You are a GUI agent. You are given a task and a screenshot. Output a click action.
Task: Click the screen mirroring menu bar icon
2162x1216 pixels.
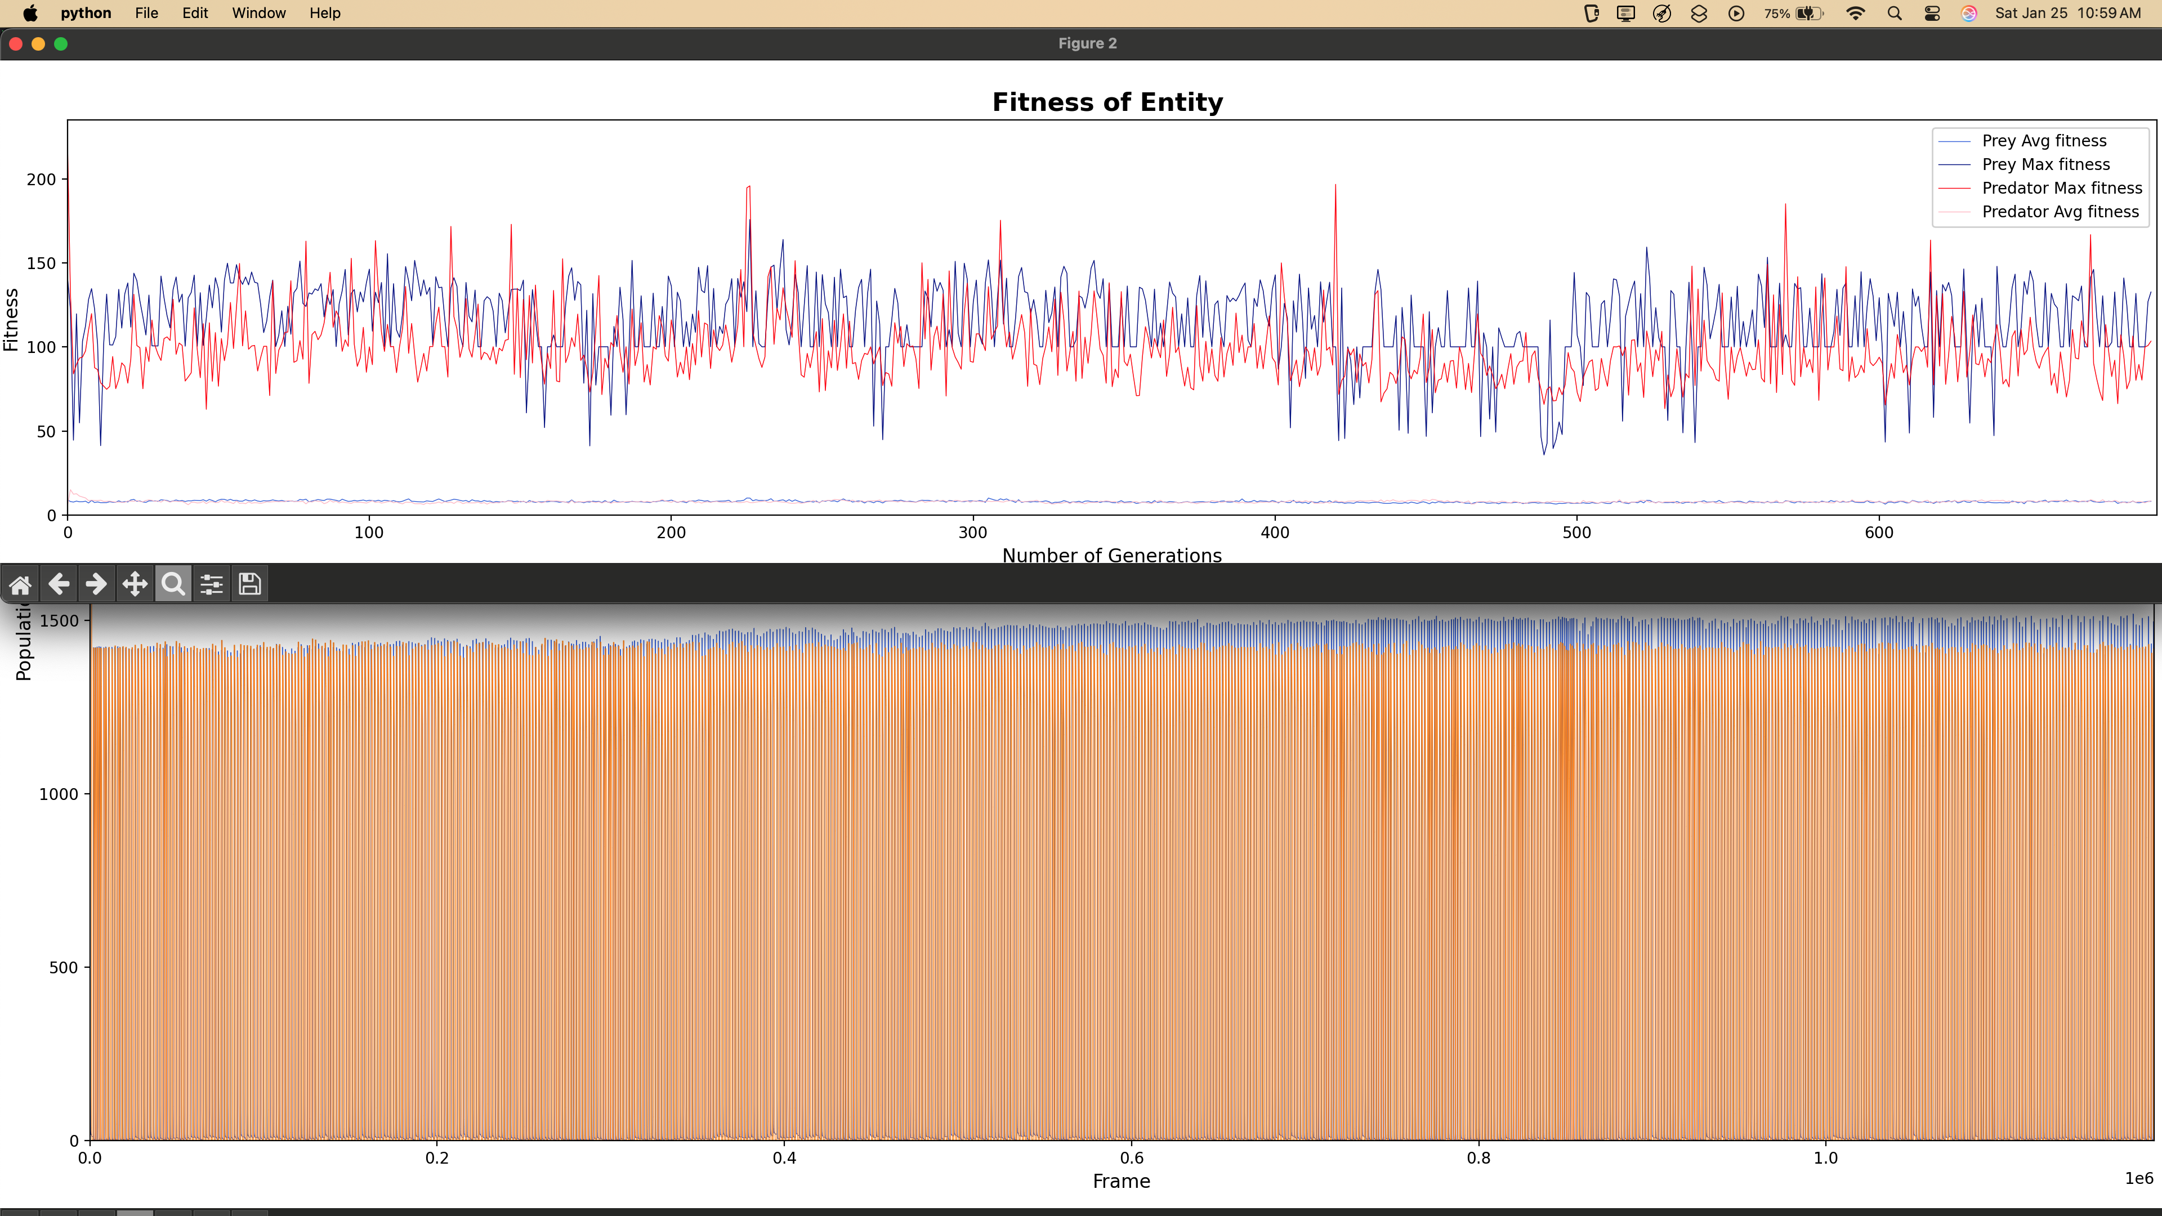pyautogui.click(x=1625, y=12)
